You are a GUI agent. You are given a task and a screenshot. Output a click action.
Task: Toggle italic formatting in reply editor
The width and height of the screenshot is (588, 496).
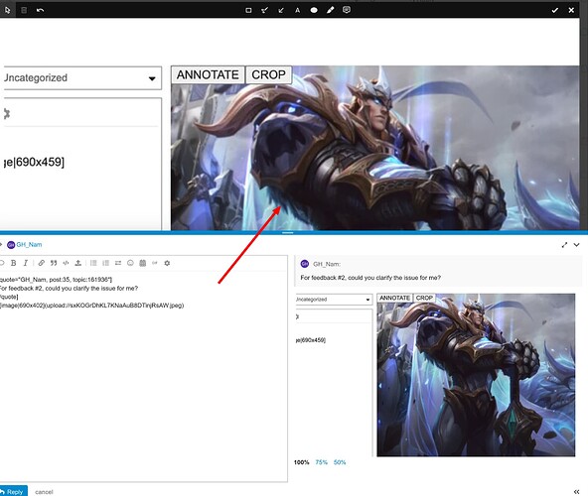tap(26, 263)
